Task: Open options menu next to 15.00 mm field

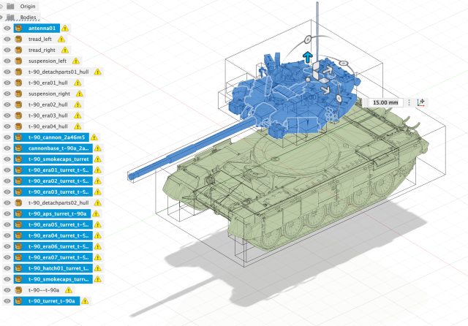Action: click(x=409, y=102)
